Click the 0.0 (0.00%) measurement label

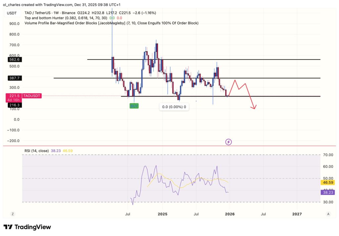tap(174, 107)
